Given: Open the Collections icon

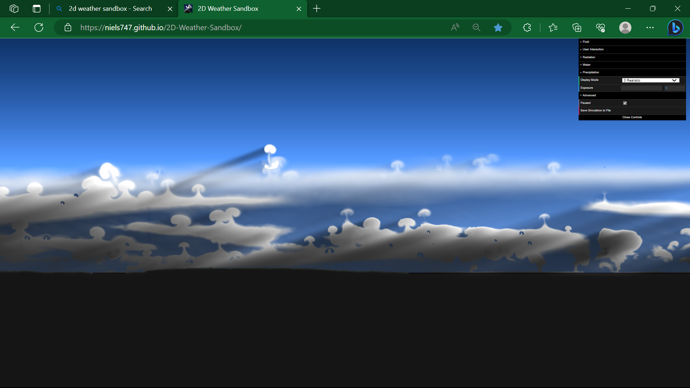Looking at the screenshot, I should [577, 27].
